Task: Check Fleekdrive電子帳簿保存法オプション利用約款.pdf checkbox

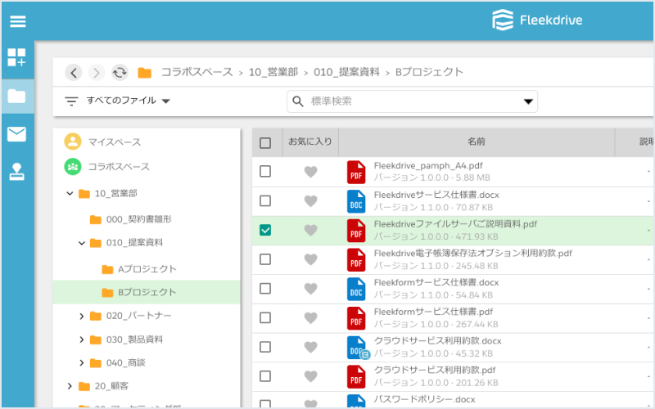Action: pyautogui.click(x=265, y=259)
